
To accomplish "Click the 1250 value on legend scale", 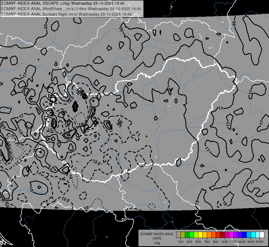I will pos(224,242).
